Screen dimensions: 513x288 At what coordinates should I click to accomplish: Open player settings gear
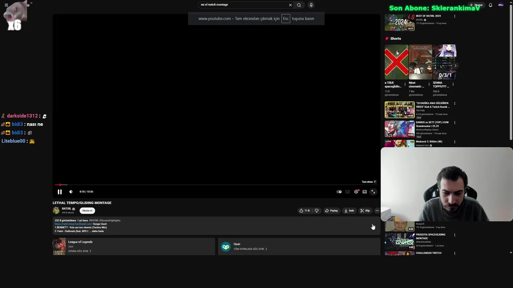356,192
